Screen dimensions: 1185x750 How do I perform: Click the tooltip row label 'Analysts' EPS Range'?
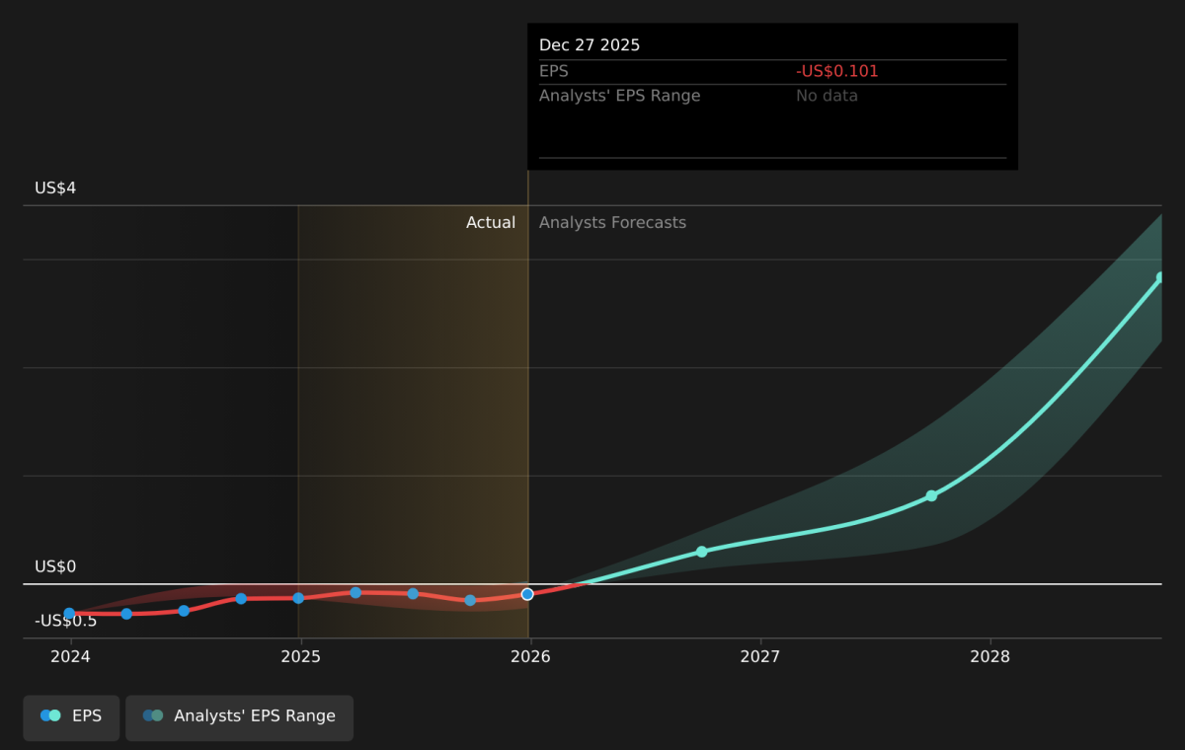click(x=620, y=96)
